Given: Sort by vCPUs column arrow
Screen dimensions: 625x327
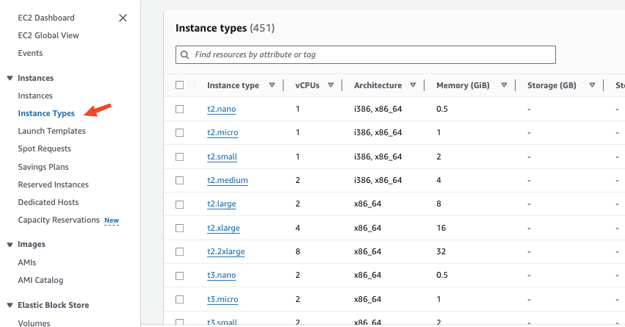Looking at the screenshot, I should [x=330, y=85].
